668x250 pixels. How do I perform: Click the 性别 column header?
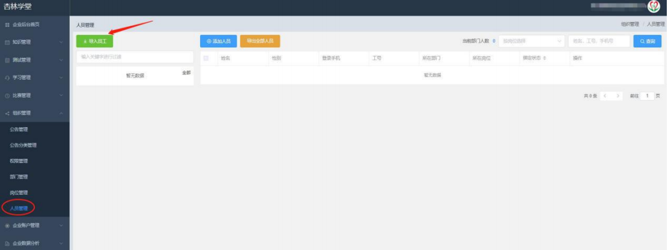coord(276,58)
